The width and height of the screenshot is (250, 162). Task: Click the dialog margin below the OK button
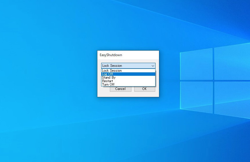pyautogui.click(x=144, y=94)
